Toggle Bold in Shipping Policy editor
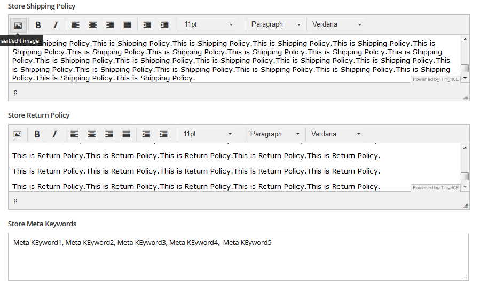The width and height of the screenshot is (488, 289). click(x=38, y=25)
